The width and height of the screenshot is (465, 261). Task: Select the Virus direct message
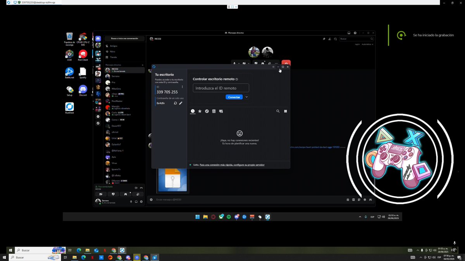coord(125,163)
